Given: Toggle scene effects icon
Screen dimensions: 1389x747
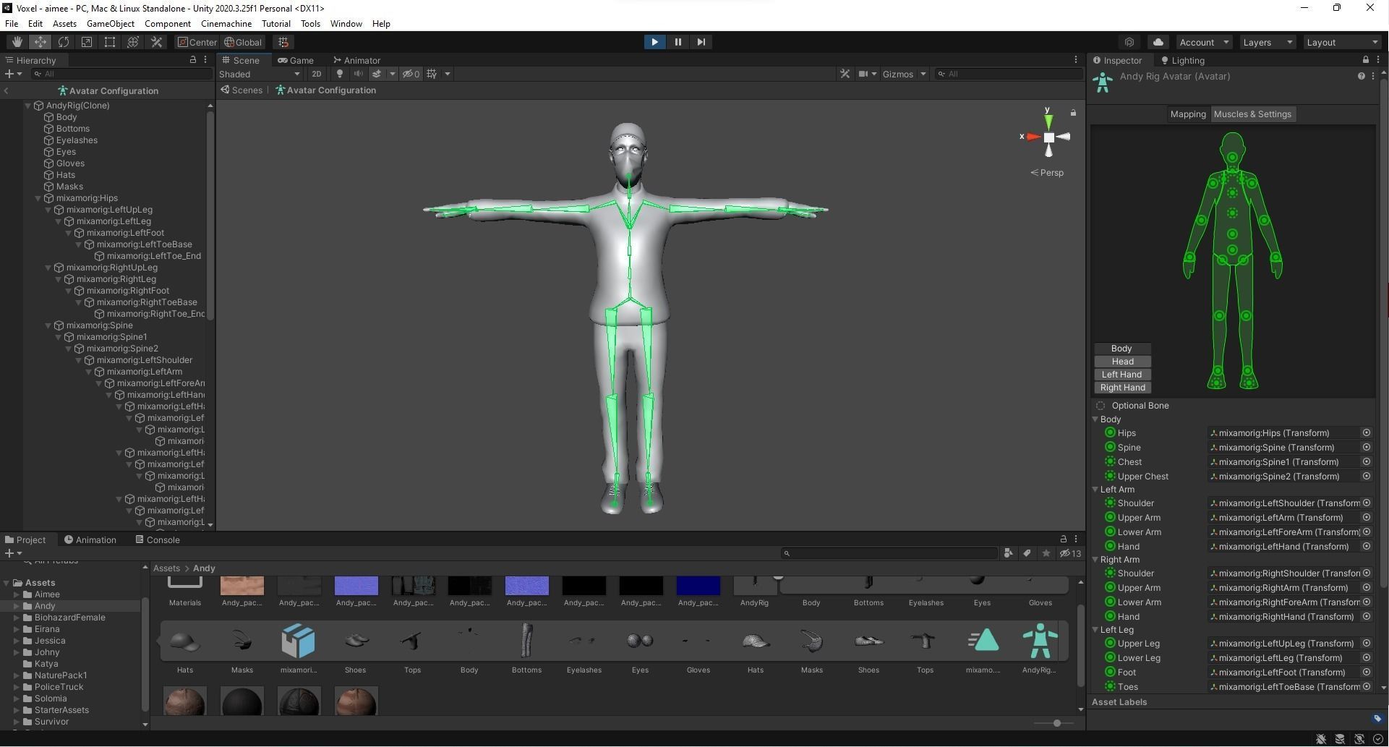Looking at the screenshot, I should 377,74.
